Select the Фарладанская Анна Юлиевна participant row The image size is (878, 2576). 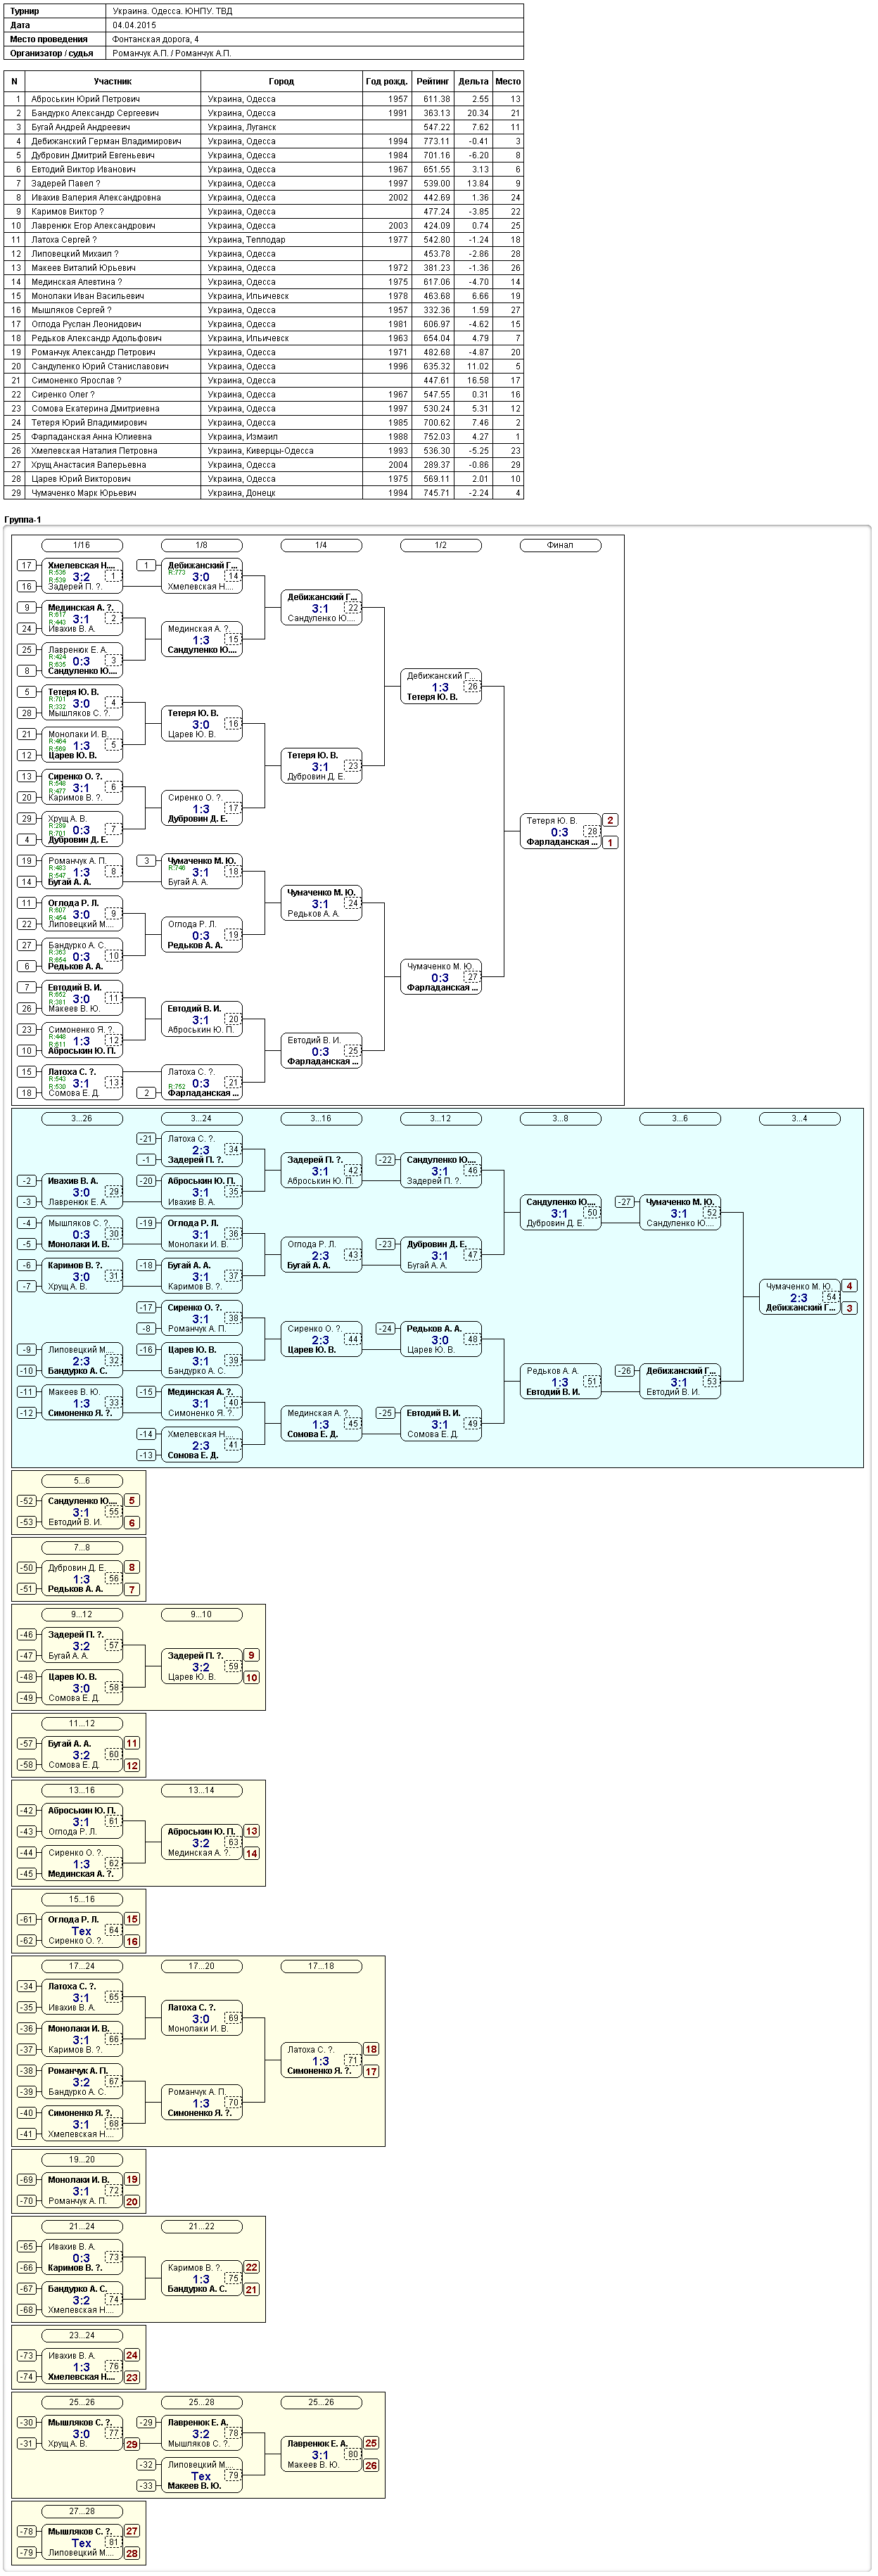264,437
